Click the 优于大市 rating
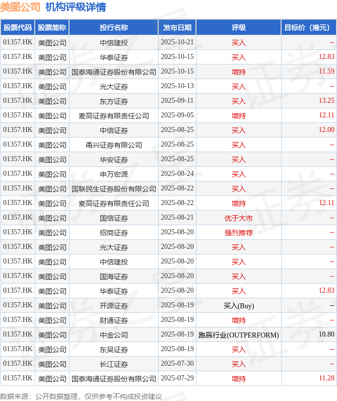Image resolution: width=337 pixels, height=401 pixels. click(x=239, y=218)
